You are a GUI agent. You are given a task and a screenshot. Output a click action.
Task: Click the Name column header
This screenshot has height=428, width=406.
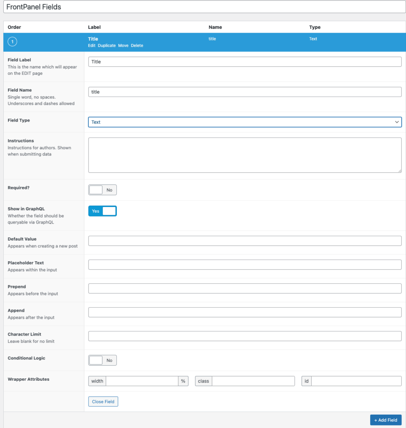(x=215, y=27)
